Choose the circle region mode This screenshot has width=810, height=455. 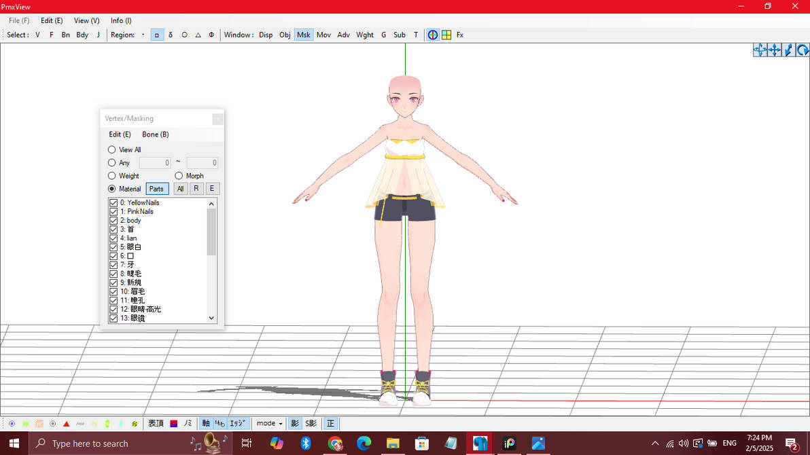pyautogui.click(x=184, y=35)
